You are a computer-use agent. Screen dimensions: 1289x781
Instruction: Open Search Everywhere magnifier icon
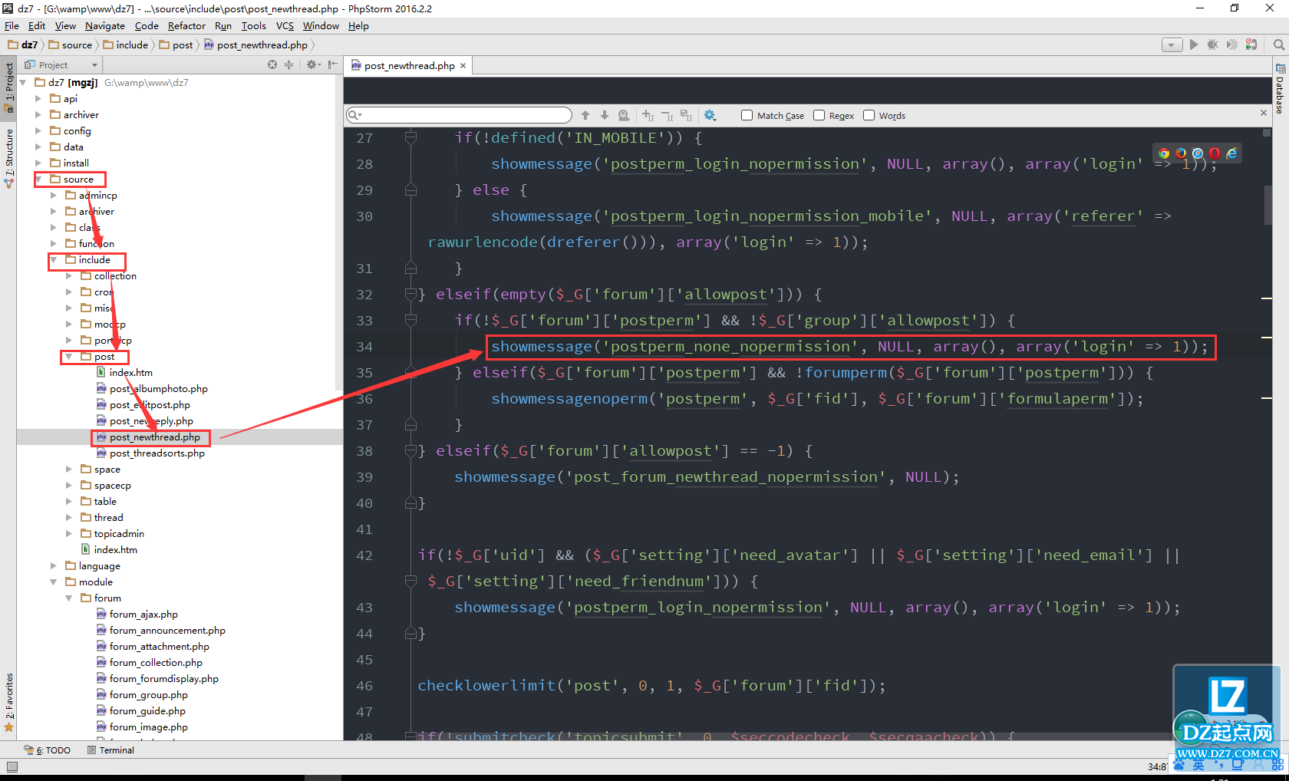[1279, 44]
